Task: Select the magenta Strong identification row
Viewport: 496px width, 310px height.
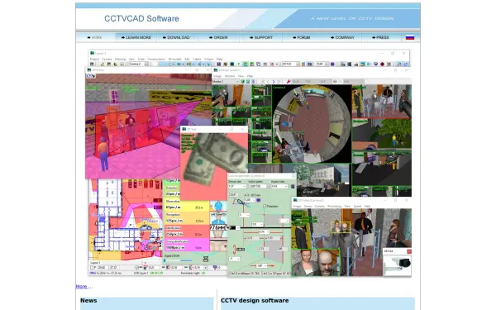Action: coord(186,246)
